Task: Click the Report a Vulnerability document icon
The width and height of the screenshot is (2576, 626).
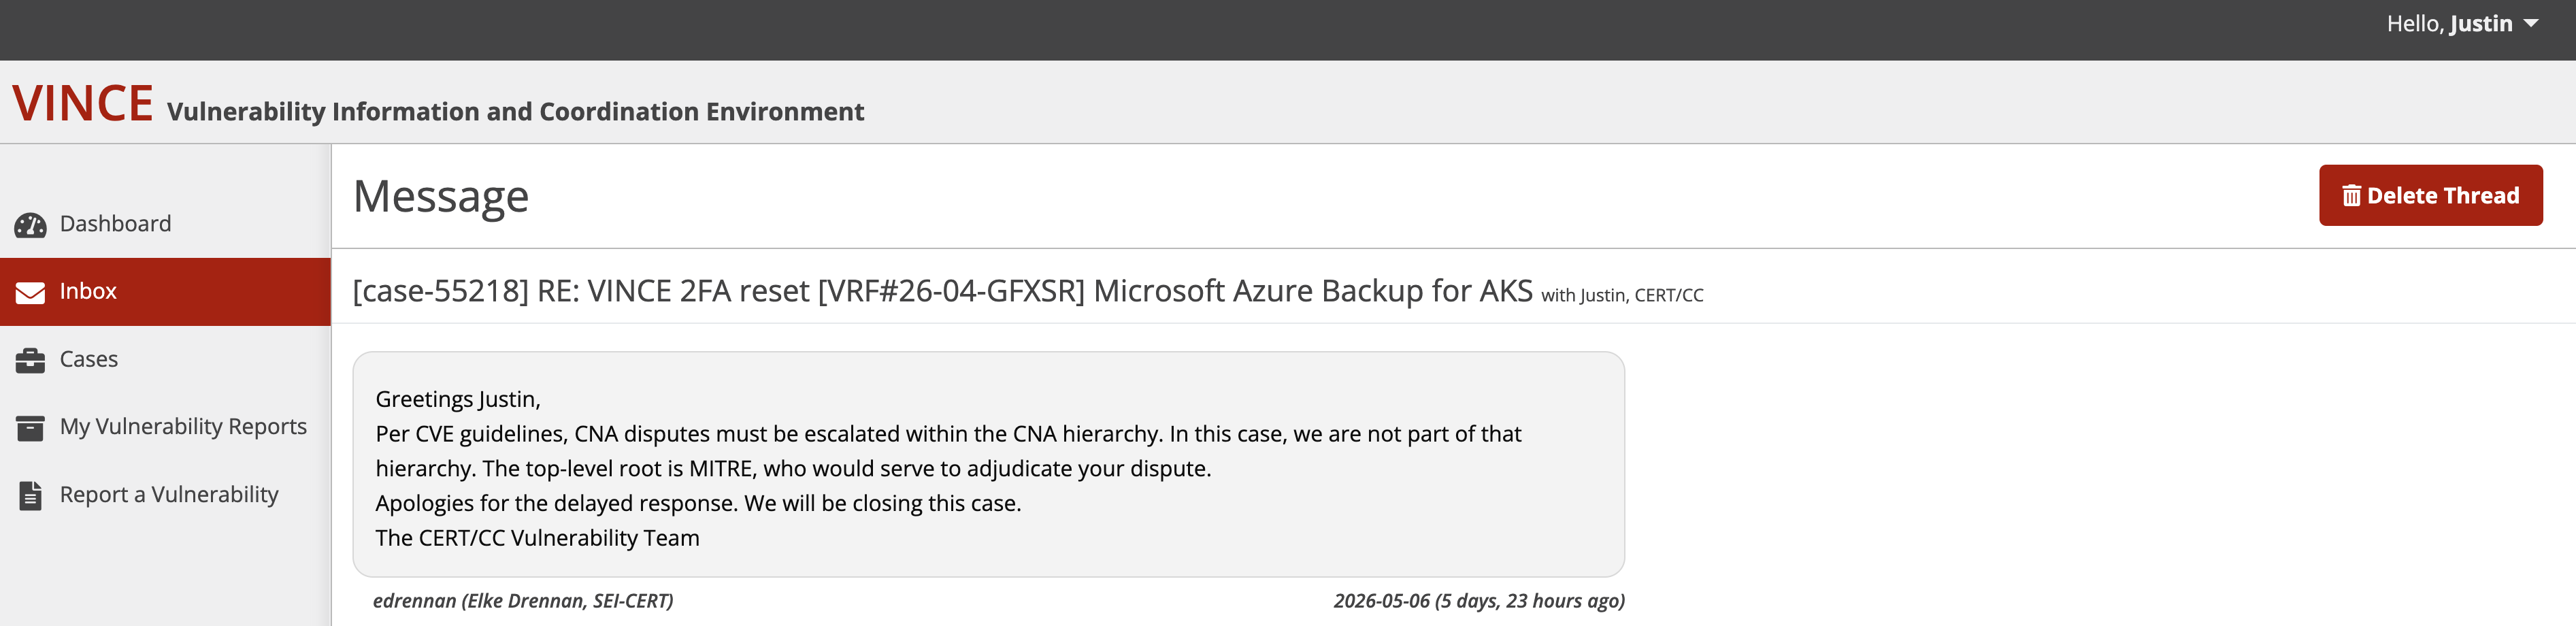Action: [31, 495]
